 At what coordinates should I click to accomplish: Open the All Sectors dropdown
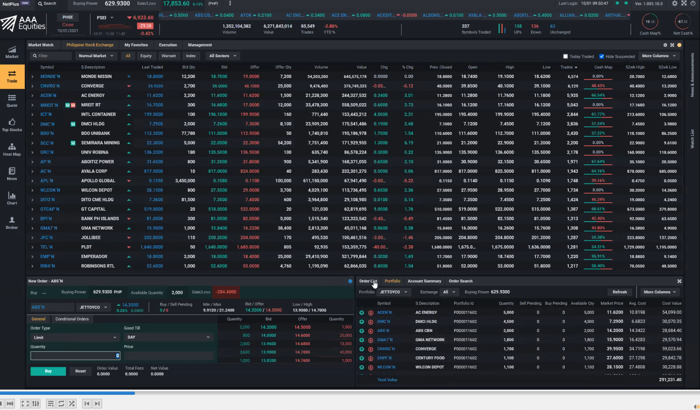pyautogui.click(x=223, y=56)
